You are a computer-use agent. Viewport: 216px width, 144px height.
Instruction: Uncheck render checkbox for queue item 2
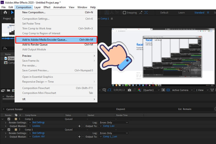point(9,130)
